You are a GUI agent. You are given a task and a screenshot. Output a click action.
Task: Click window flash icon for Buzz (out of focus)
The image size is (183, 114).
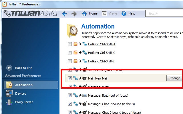pos(85,95)
